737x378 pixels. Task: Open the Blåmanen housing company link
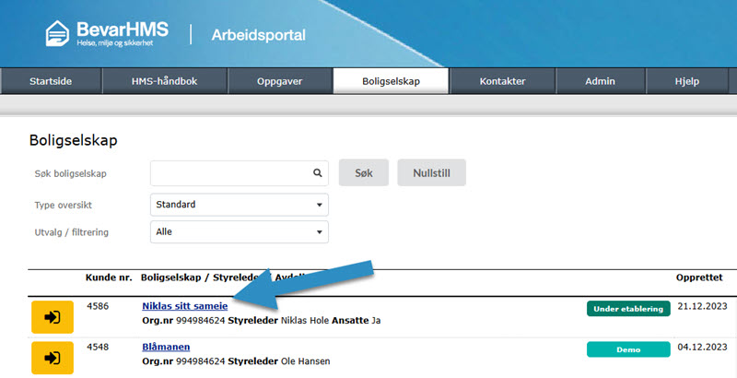(x=166, y=347)
